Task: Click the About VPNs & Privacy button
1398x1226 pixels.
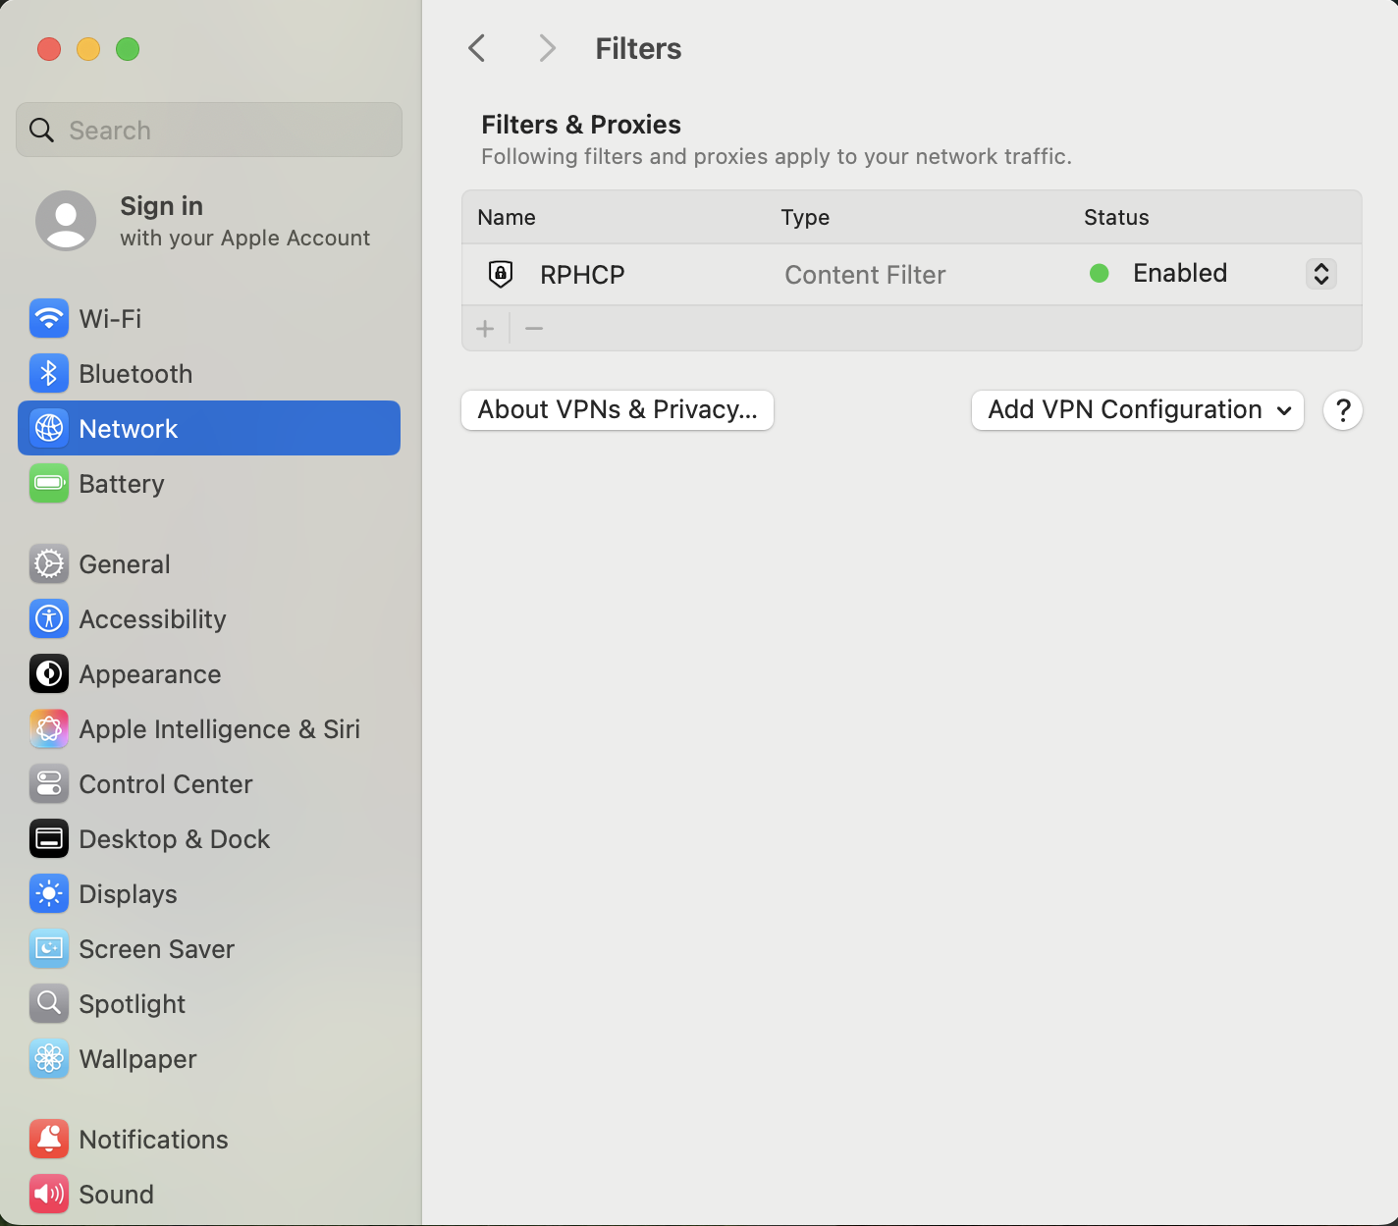Action: pos(618,410)
